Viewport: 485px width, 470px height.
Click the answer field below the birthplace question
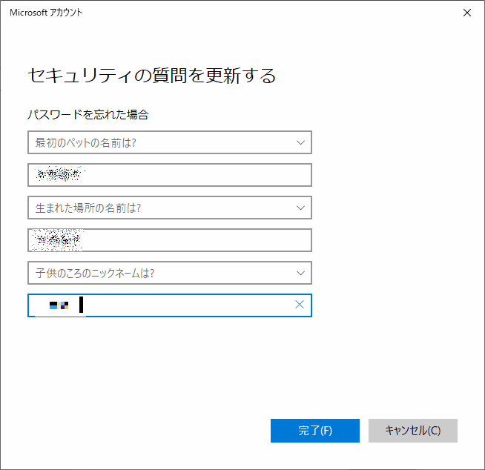point(170,240)
